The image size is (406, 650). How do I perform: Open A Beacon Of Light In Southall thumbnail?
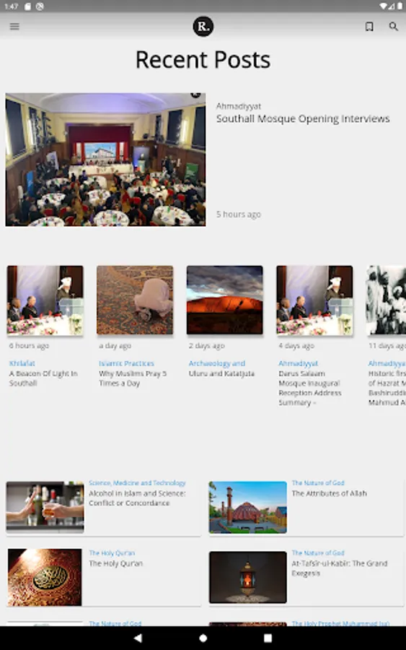[x=45, y=300]
